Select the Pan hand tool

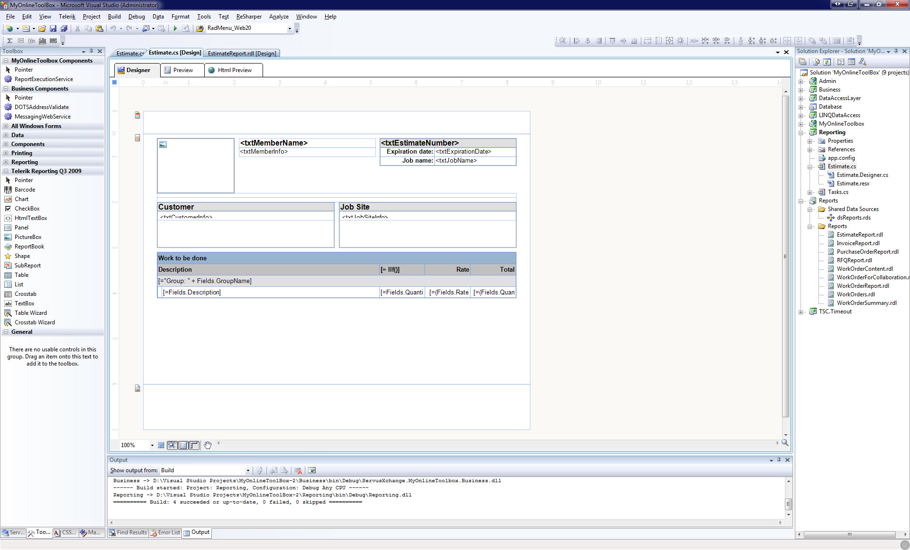tap(208, 445)
